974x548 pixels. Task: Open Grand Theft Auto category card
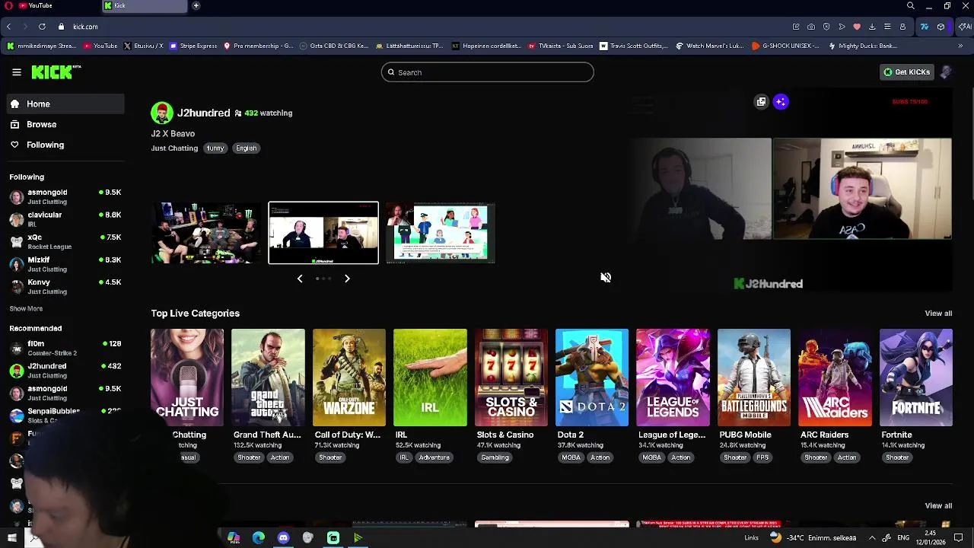point(268,378)
